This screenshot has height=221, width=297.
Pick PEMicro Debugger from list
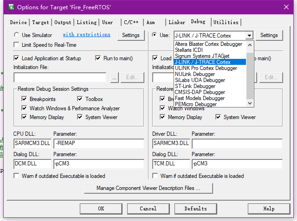tap(210, 104)
